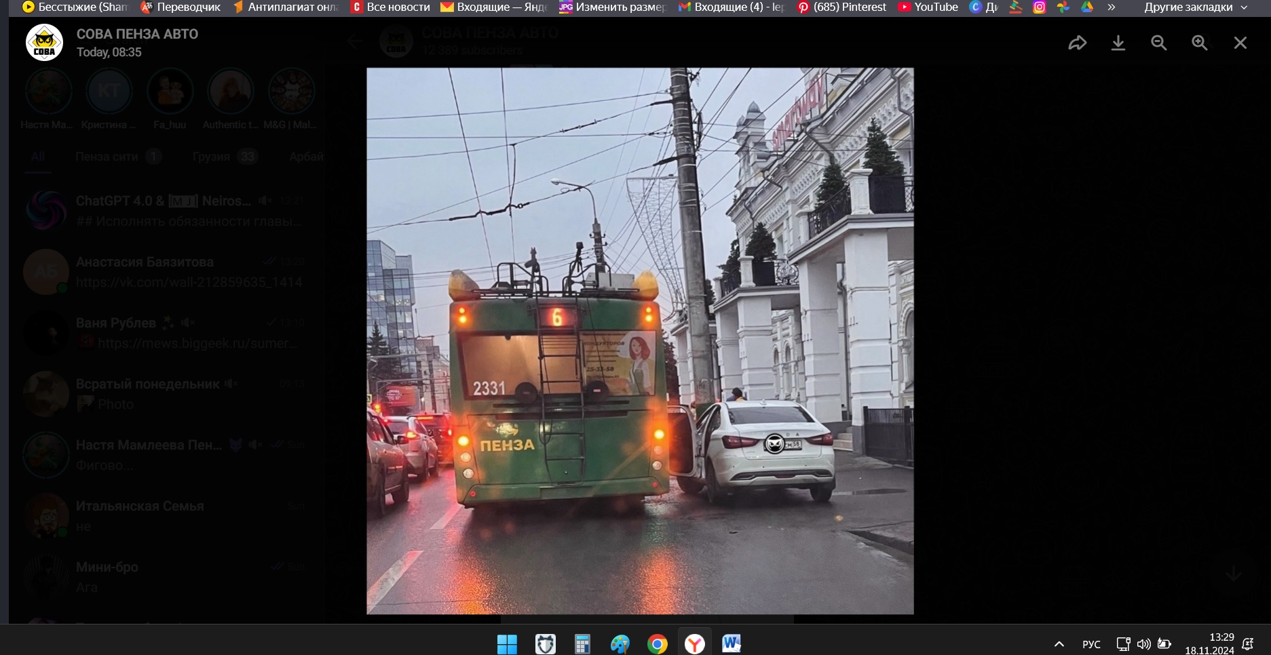The width and height of the screenshot is (1271, 655).
Task: Expand the hidden bookmarks overflow chevron
Action: tap(1111, 7)
